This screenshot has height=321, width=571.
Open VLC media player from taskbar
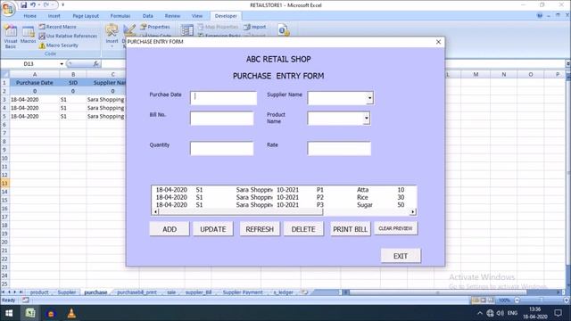[71, 313]
